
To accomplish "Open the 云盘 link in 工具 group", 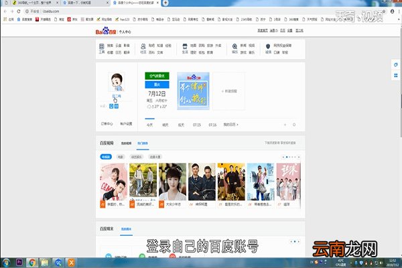I will click(118, 46).
